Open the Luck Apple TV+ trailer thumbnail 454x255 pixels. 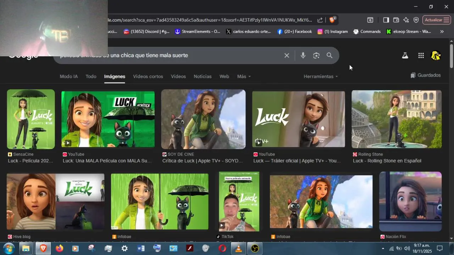click(x=298, y=119)
